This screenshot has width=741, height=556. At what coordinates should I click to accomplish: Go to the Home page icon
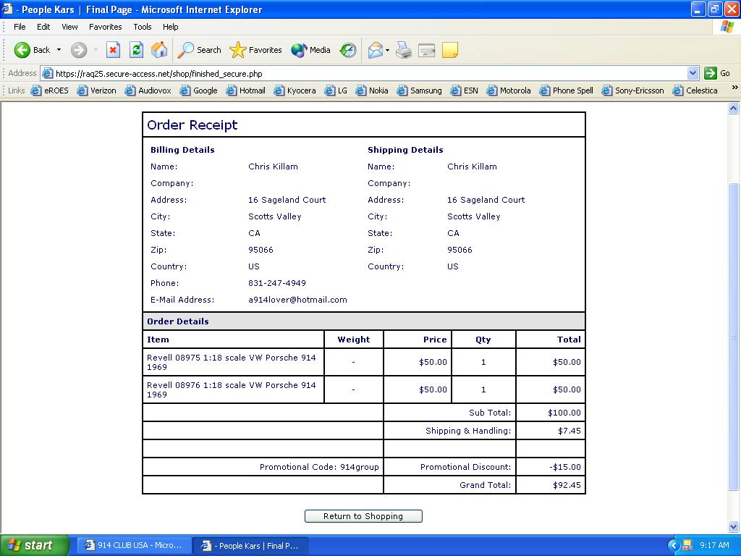pyautogui.click(x=159, y=50)
